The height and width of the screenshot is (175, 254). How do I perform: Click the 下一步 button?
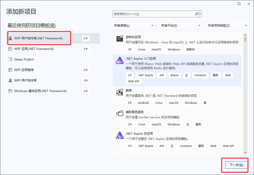click(x=234, y=165)
